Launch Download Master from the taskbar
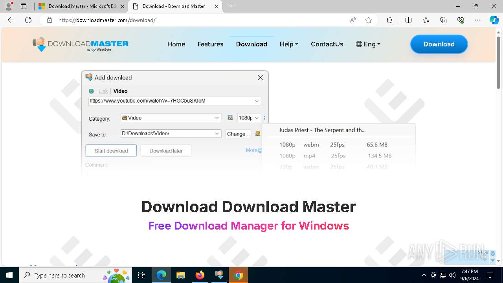The width and height of the screenshot is (503, 283). click(x=219, y=275)
